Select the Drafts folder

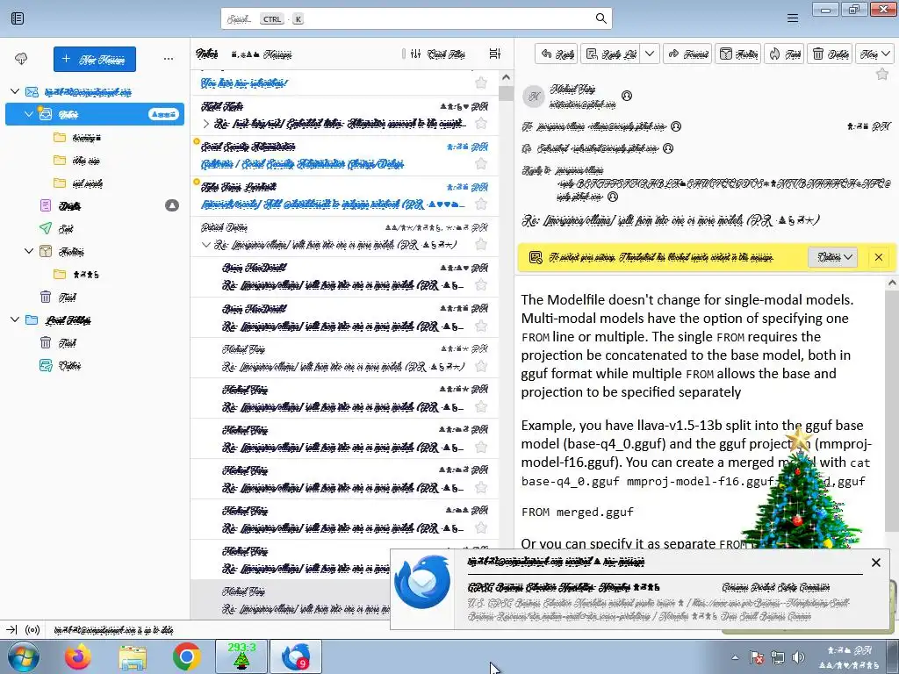[95, 205]
